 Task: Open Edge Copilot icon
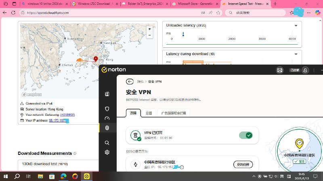(x=318, y=13)
